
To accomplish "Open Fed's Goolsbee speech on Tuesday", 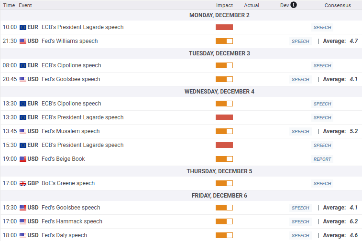I will click(71, 79).
